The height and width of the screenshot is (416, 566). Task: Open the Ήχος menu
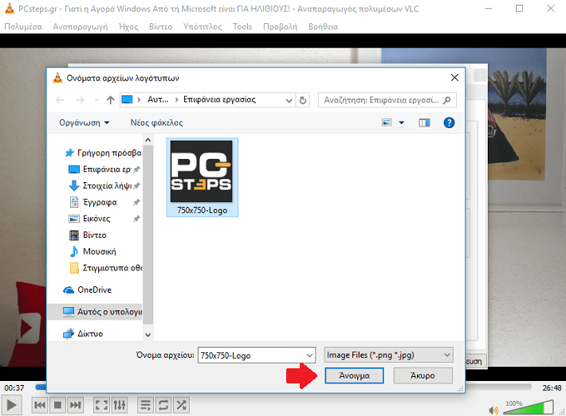[129, 27]
